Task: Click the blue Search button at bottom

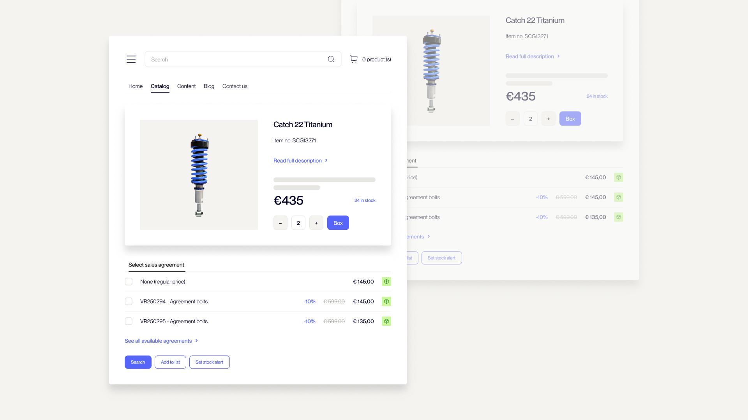Action: tap(138, 362)
